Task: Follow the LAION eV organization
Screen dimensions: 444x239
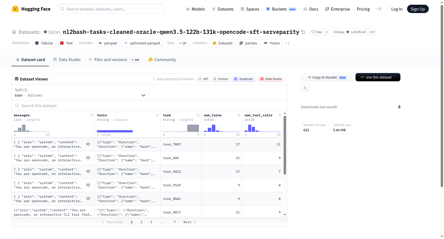Action: point(350,32)
